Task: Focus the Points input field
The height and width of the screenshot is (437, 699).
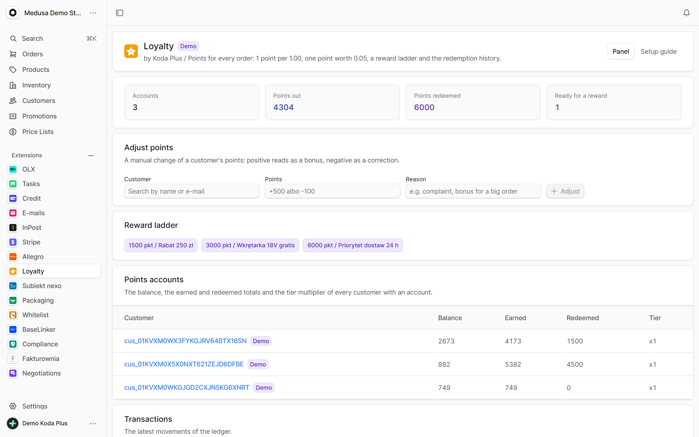Action: click(332, 191)
